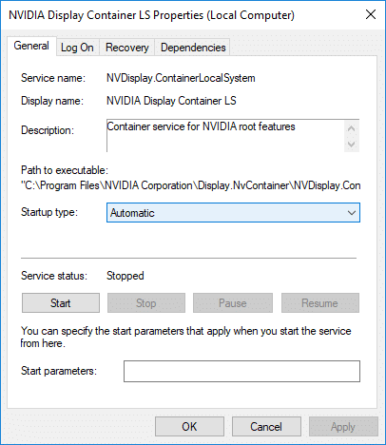Click inside the Description text box
386x445 pixels.
click(x=225, y=136)
